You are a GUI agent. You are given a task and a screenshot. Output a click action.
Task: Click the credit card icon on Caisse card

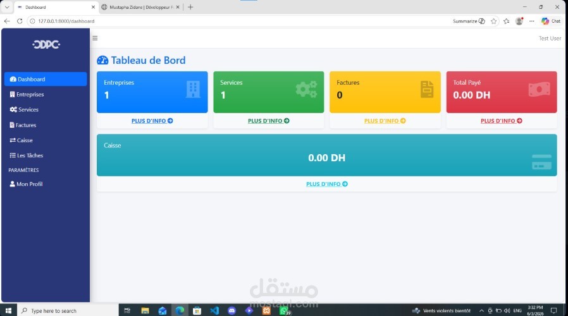pos(541,162)
